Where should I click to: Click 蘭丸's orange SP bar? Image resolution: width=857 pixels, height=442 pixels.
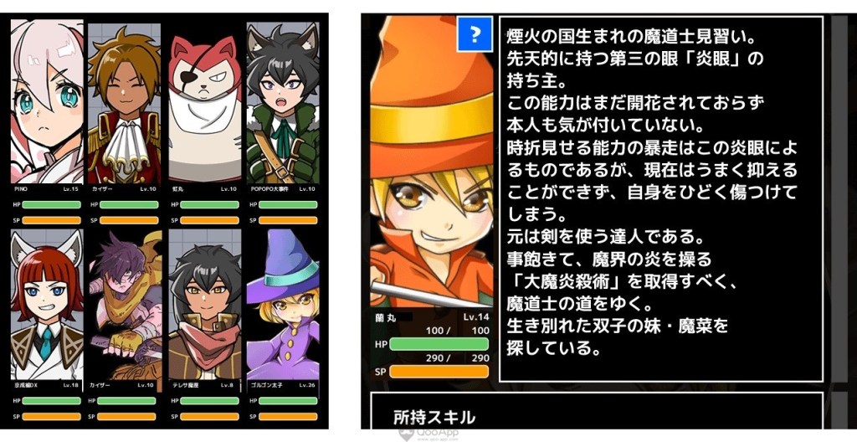pyautogui.click(x=439, y=372)
